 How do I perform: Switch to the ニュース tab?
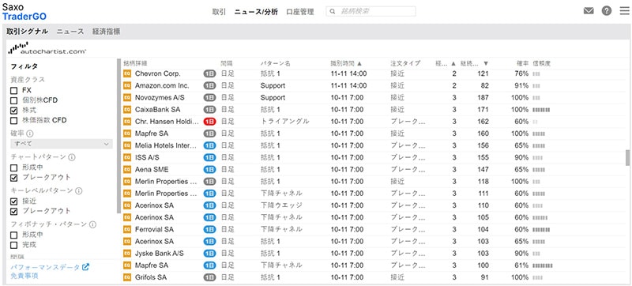click(x=70, y=32)
